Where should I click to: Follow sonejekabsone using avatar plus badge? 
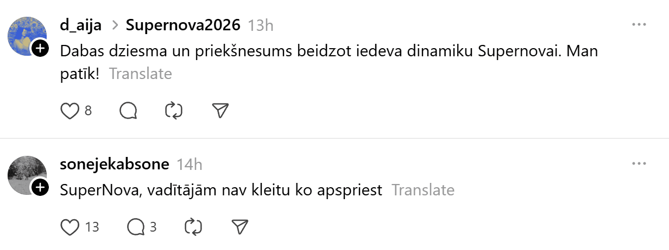point(40,188)
